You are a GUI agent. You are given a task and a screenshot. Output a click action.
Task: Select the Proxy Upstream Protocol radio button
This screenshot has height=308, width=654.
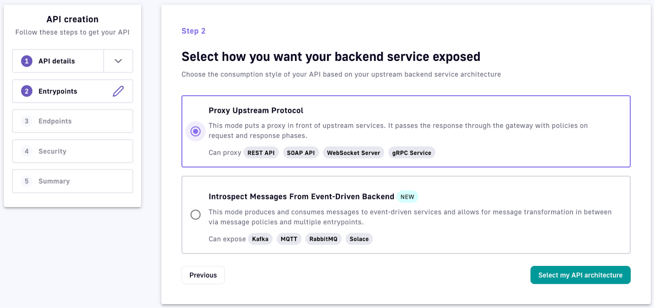click(195, 131)
